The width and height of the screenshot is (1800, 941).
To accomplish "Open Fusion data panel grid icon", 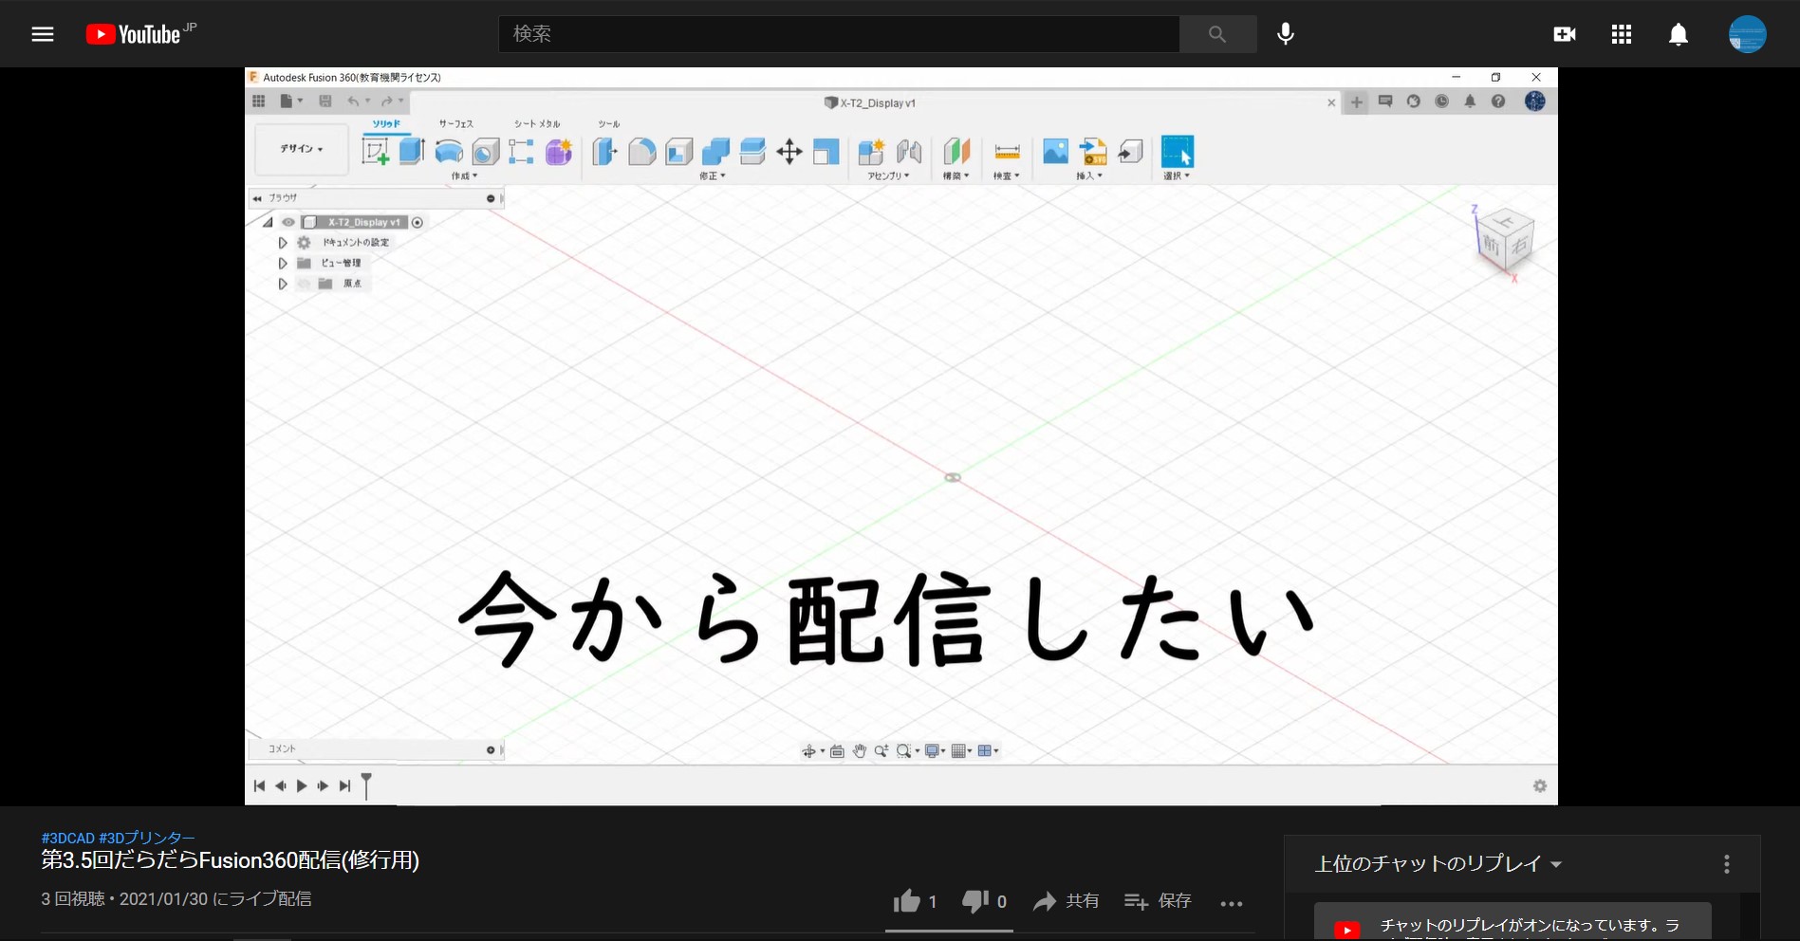I will point(258,101).
